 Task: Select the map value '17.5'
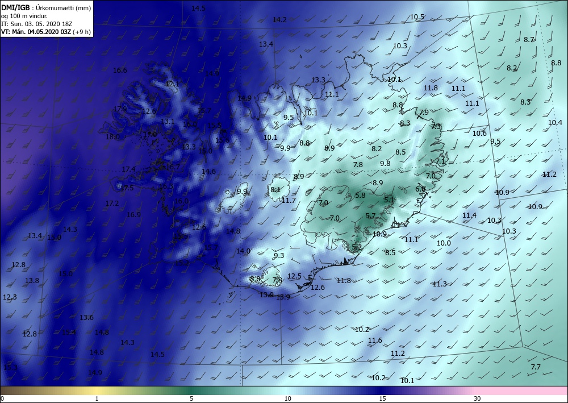(127, 188)
